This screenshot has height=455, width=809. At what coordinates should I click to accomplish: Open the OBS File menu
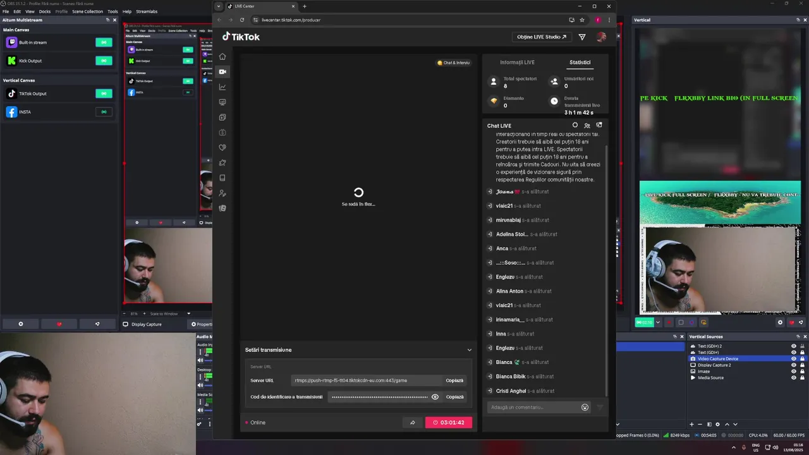(x=6, y=11)
